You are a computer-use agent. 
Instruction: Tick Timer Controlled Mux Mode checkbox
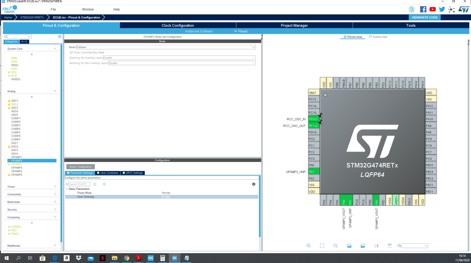pyautogui.click(x=71, y=52)
